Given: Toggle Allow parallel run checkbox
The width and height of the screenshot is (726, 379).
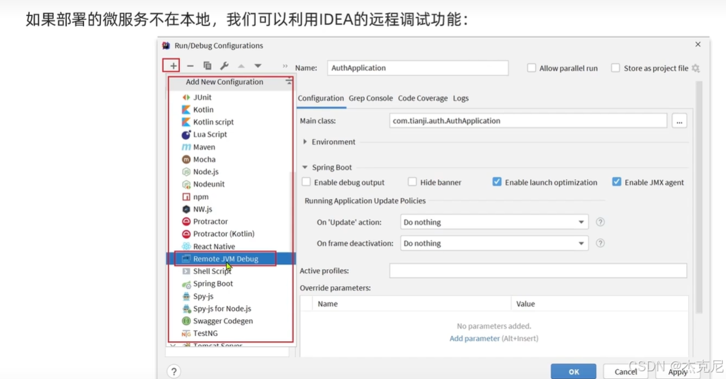Looking at the screenshot, I should click(531, 68).
